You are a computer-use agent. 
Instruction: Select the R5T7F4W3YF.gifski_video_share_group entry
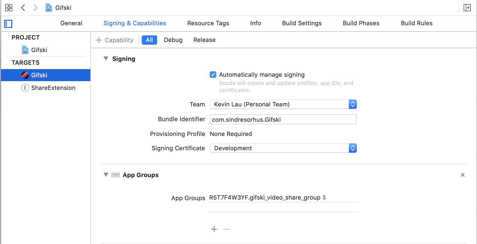coord(265,197)
